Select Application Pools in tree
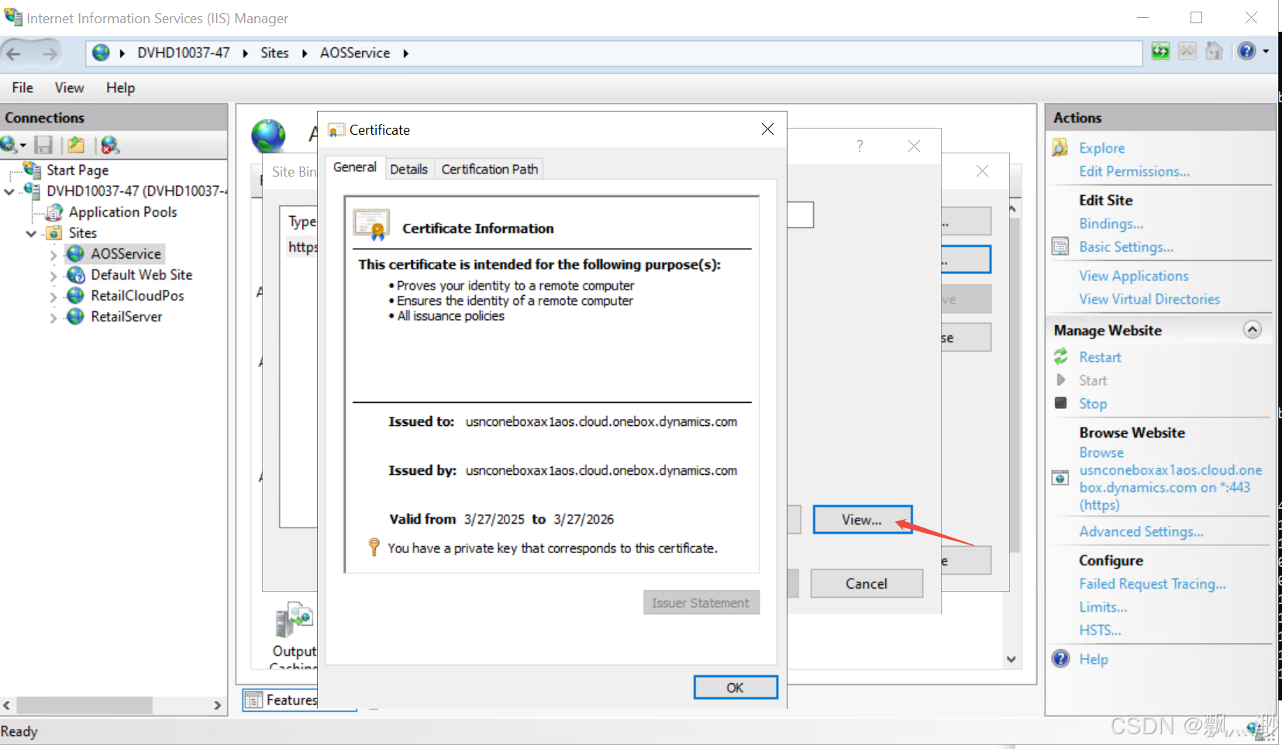Viewport: 1282px width, 749px height. click(122, 211)
